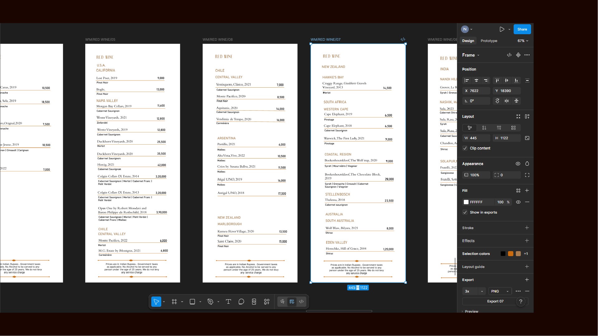Viewport: 598px width, 336px height.
Task: Expand the Preview section
Action: [x=471, y=311]
